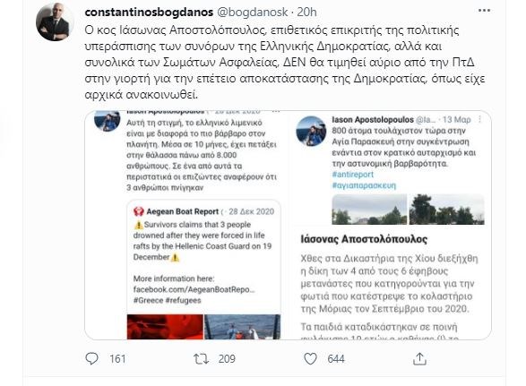Open the three-dot more options menu

[484, 11]
